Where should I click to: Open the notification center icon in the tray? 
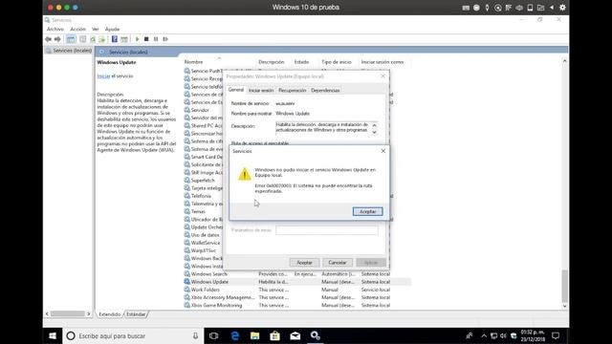point(556,335)
